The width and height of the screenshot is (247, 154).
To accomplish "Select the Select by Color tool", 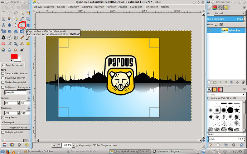I will pyautogui.click(x=28, y=13).
